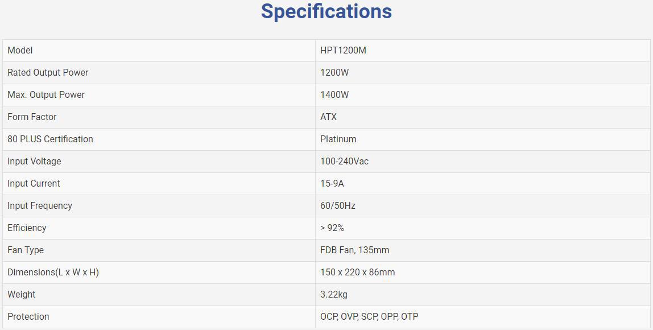Click the Dimensions(L x W x H) label

(x=53, y=272)
